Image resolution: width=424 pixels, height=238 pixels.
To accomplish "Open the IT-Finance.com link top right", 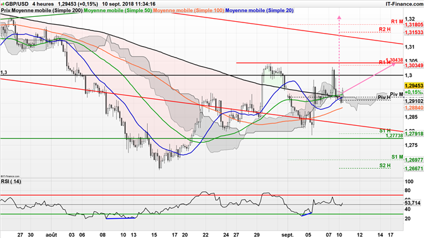I will [x=404, y=4].
